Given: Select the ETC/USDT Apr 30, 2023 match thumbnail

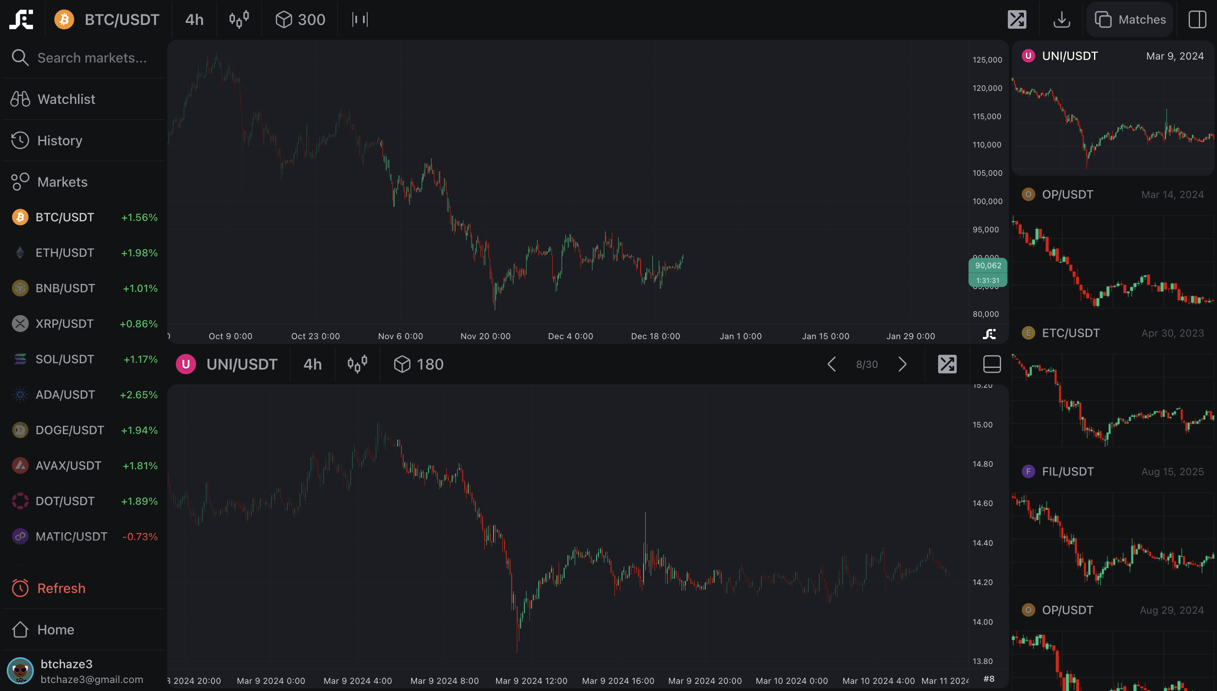Looking at the screenshot, I should [x=1112, y=389].
